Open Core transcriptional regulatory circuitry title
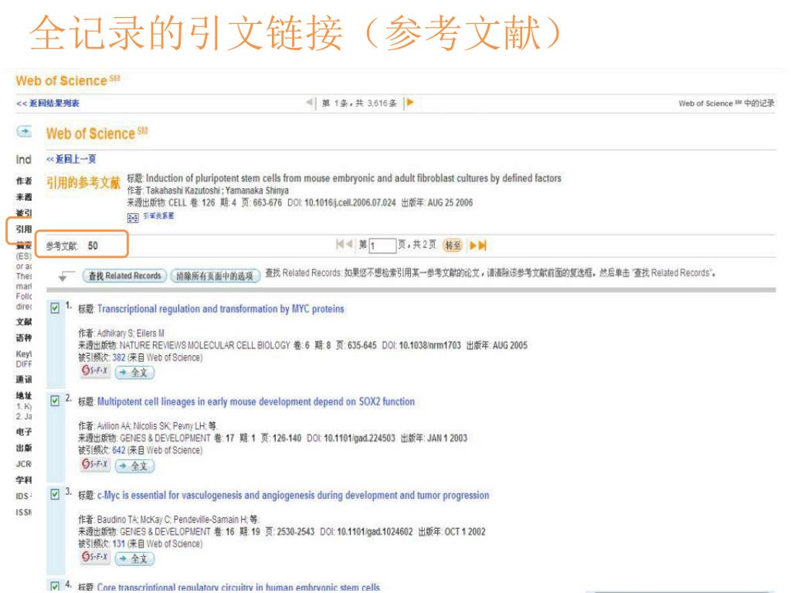 pos(238,588)
